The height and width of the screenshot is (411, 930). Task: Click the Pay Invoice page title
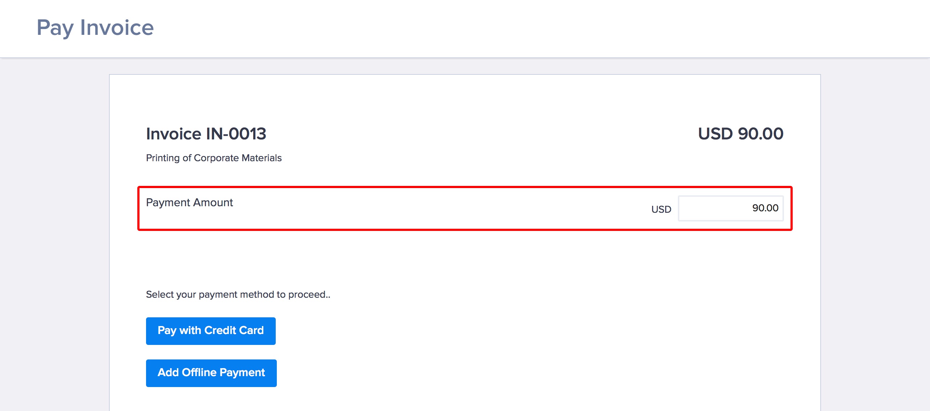coord(95,27)
